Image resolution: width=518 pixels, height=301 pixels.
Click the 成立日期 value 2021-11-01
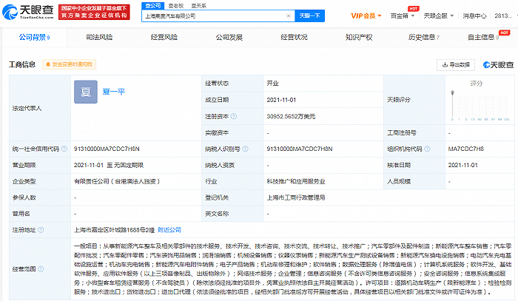coord(281,100)
